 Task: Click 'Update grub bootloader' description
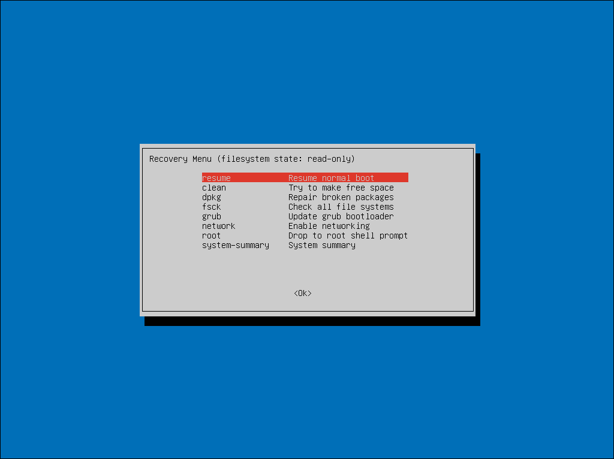tap(341, 216)
